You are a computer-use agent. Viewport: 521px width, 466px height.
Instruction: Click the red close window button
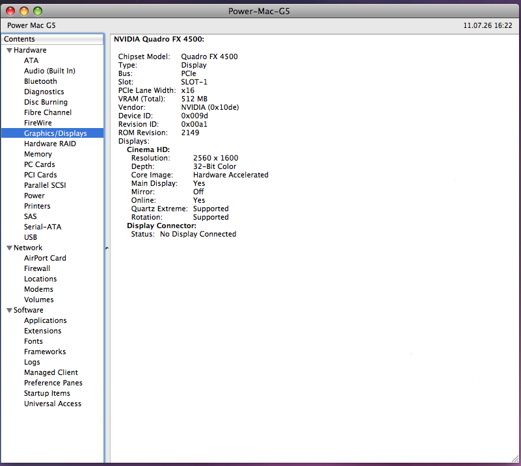[x=10, y=11]
